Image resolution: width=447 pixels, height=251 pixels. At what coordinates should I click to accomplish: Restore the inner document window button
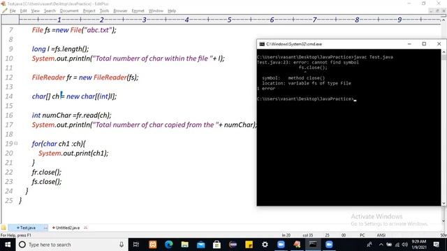[437, 11]
